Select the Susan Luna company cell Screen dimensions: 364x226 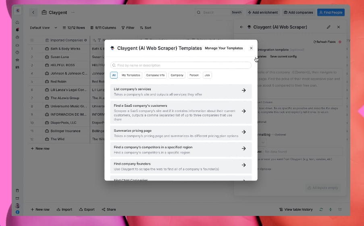tap(66, 57)
